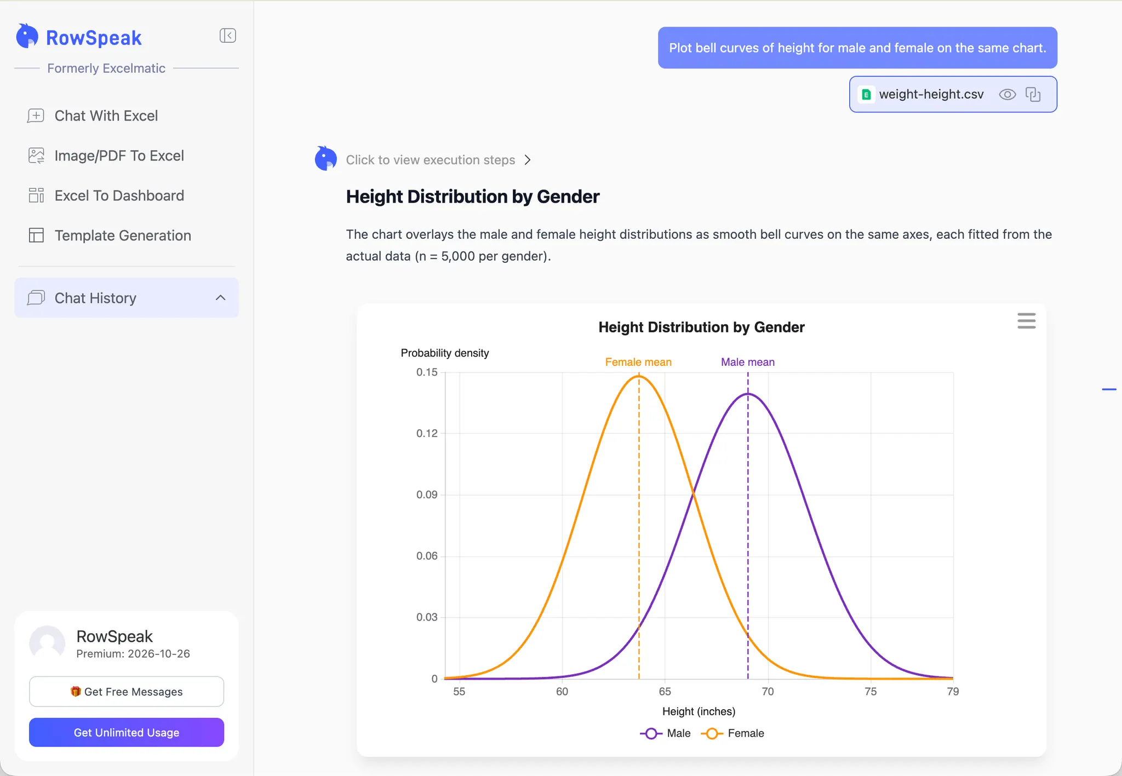Copy the weight-height.csv attachment
The width and height of the screenshot is (1122, 776).
1033,94
